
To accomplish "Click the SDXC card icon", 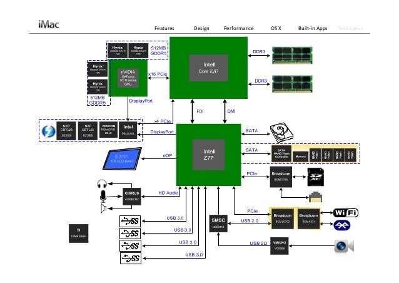I will pyautogui.click(x=316, y=177).
